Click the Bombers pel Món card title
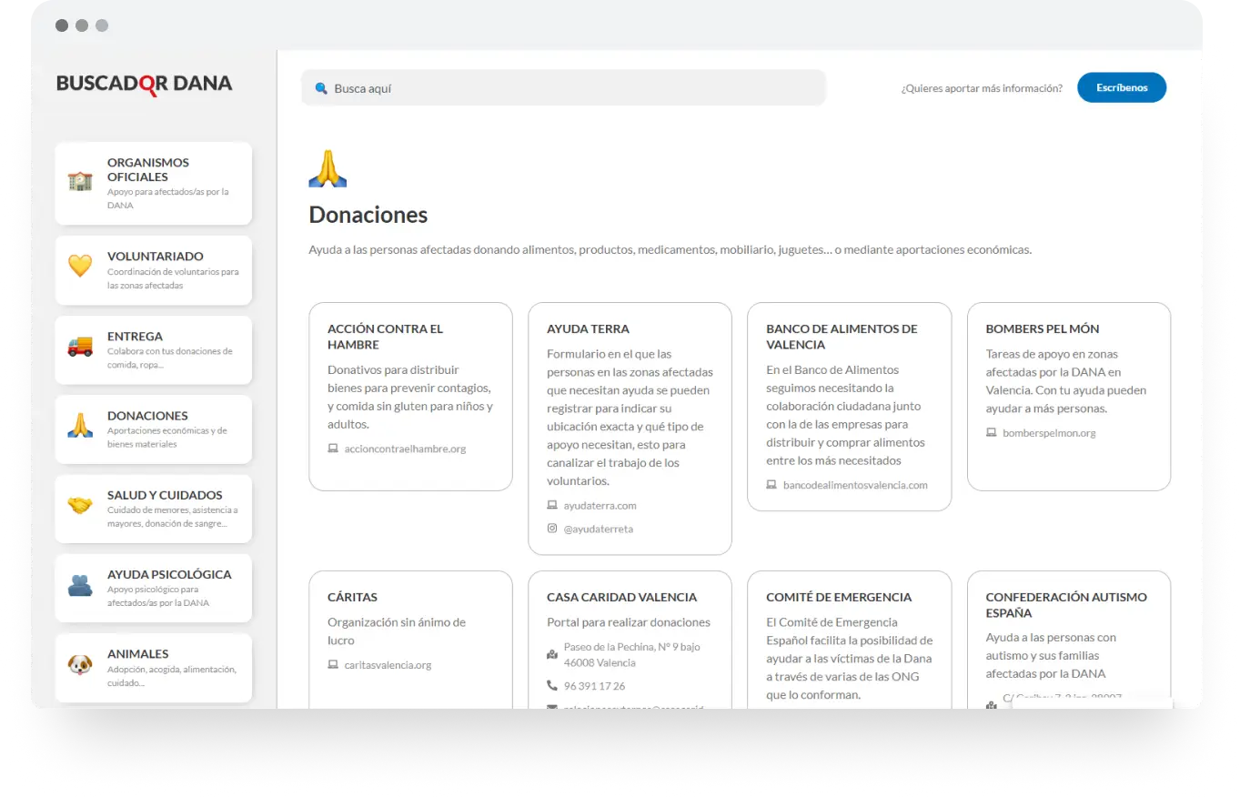This screenshot has width=1240, height=797. [x=1043, y=328]
